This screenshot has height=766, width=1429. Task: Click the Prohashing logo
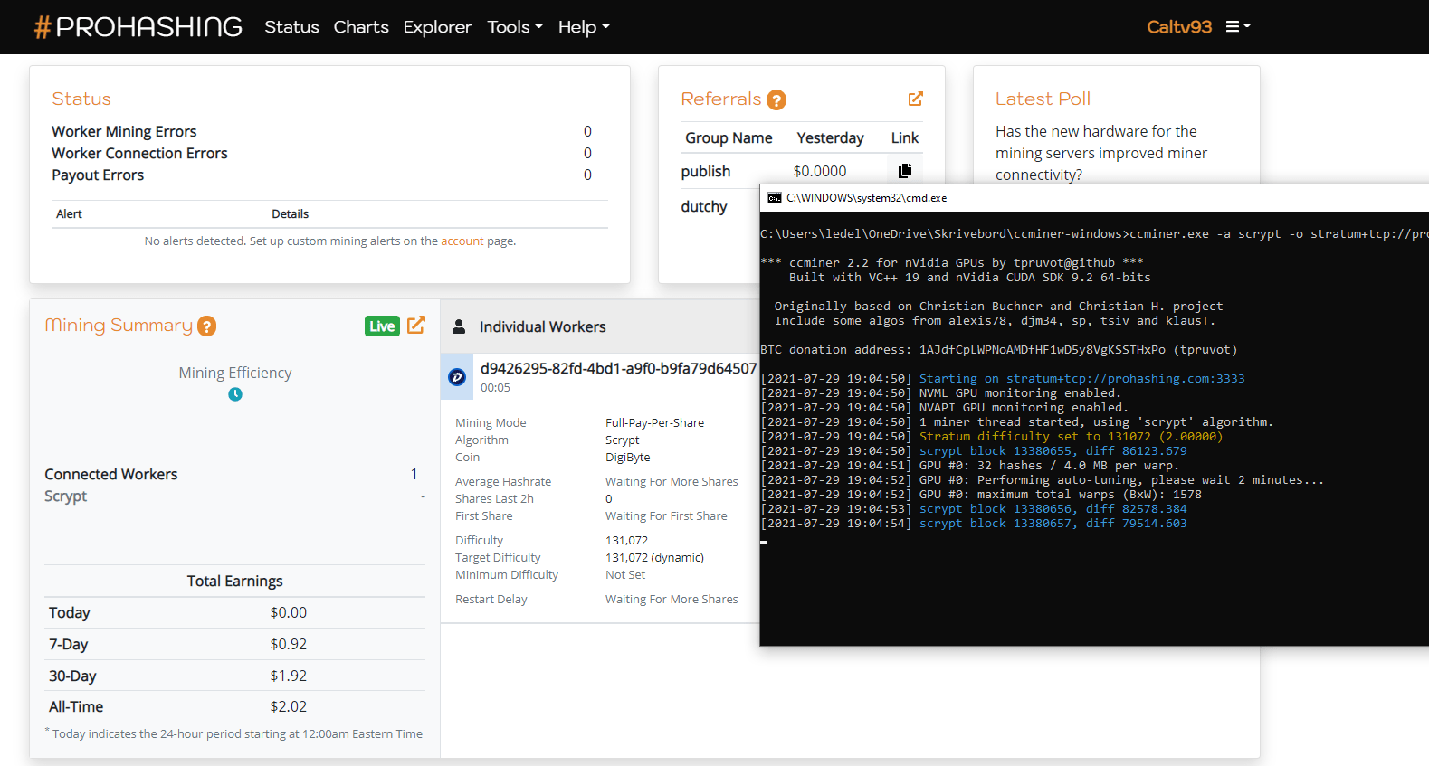click(x=138, y=27)
